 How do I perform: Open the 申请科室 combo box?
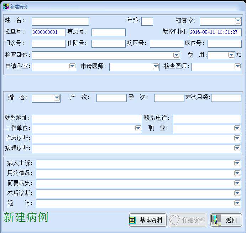[72, 66]
